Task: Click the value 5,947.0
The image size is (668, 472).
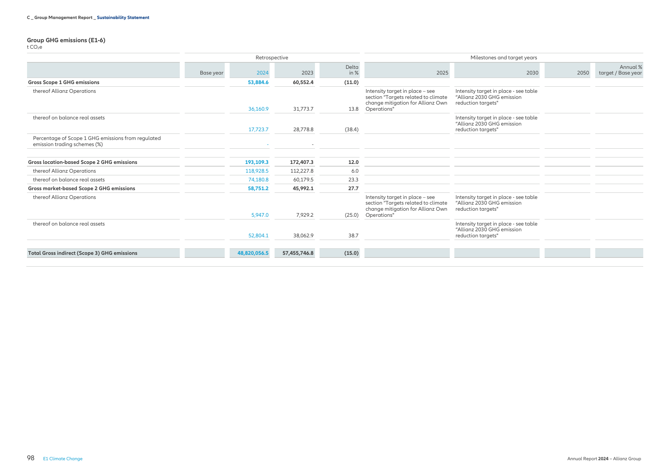Action: 260,215
